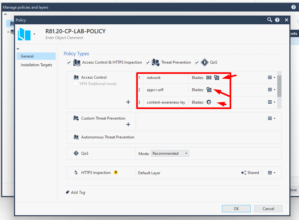Add a Custom Threat Prevention layer

click(x=128, y=124)
